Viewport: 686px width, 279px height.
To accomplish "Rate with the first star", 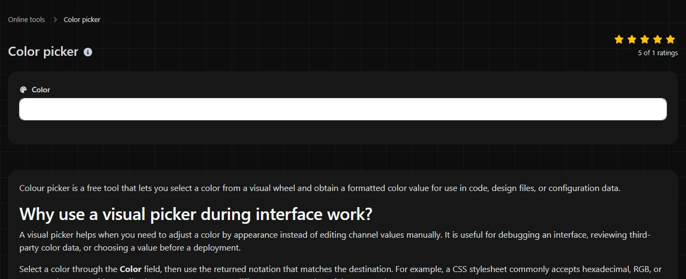I will click(x=619, y=39).
